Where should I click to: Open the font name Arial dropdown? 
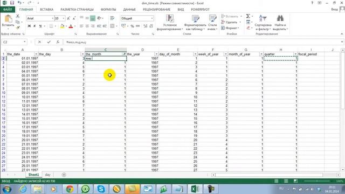(53, 18)
